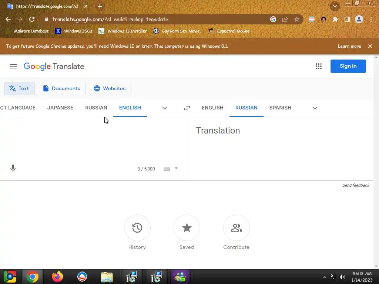Click the extension icon with striped circle

point(312,19)
